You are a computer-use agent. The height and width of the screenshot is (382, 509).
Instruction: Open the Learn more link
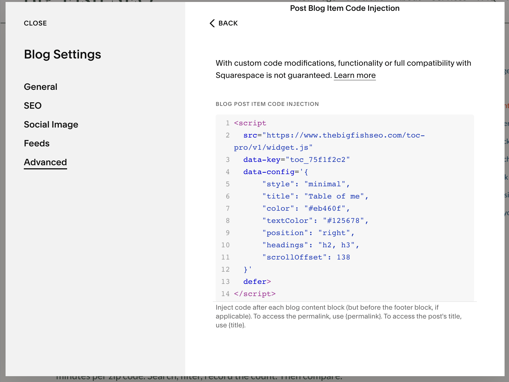pos(355,75)
